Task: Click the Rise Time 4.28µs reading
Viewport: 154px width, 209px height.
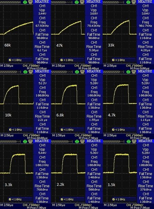Action: (145, 50)
